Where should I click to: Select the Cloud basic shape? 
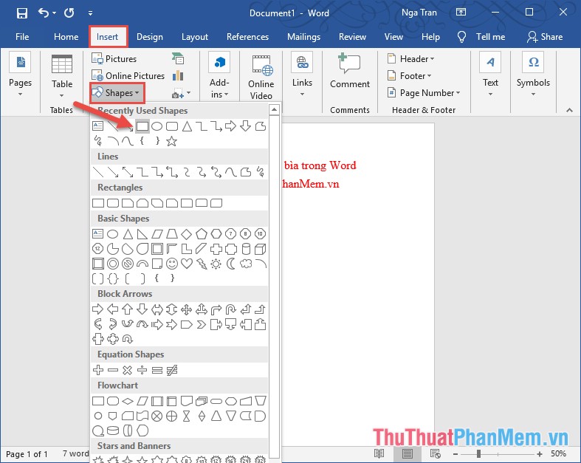pos(246,264)
